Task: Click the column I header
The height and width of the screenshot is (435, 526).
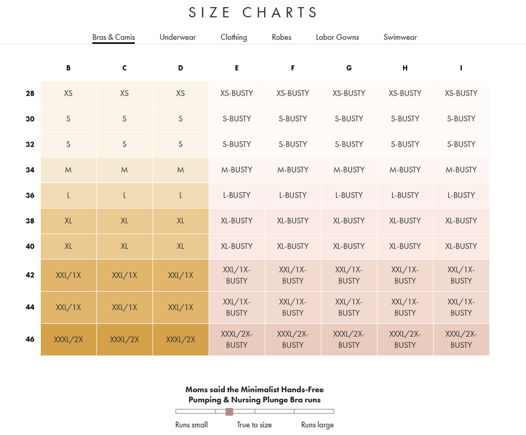Action: point(461,68)
